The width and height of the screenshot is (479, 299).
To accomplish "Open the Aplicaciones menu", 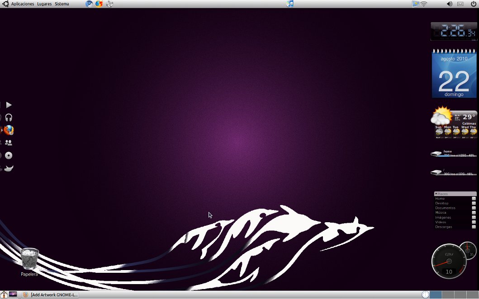I will click(x=23, y=4).
